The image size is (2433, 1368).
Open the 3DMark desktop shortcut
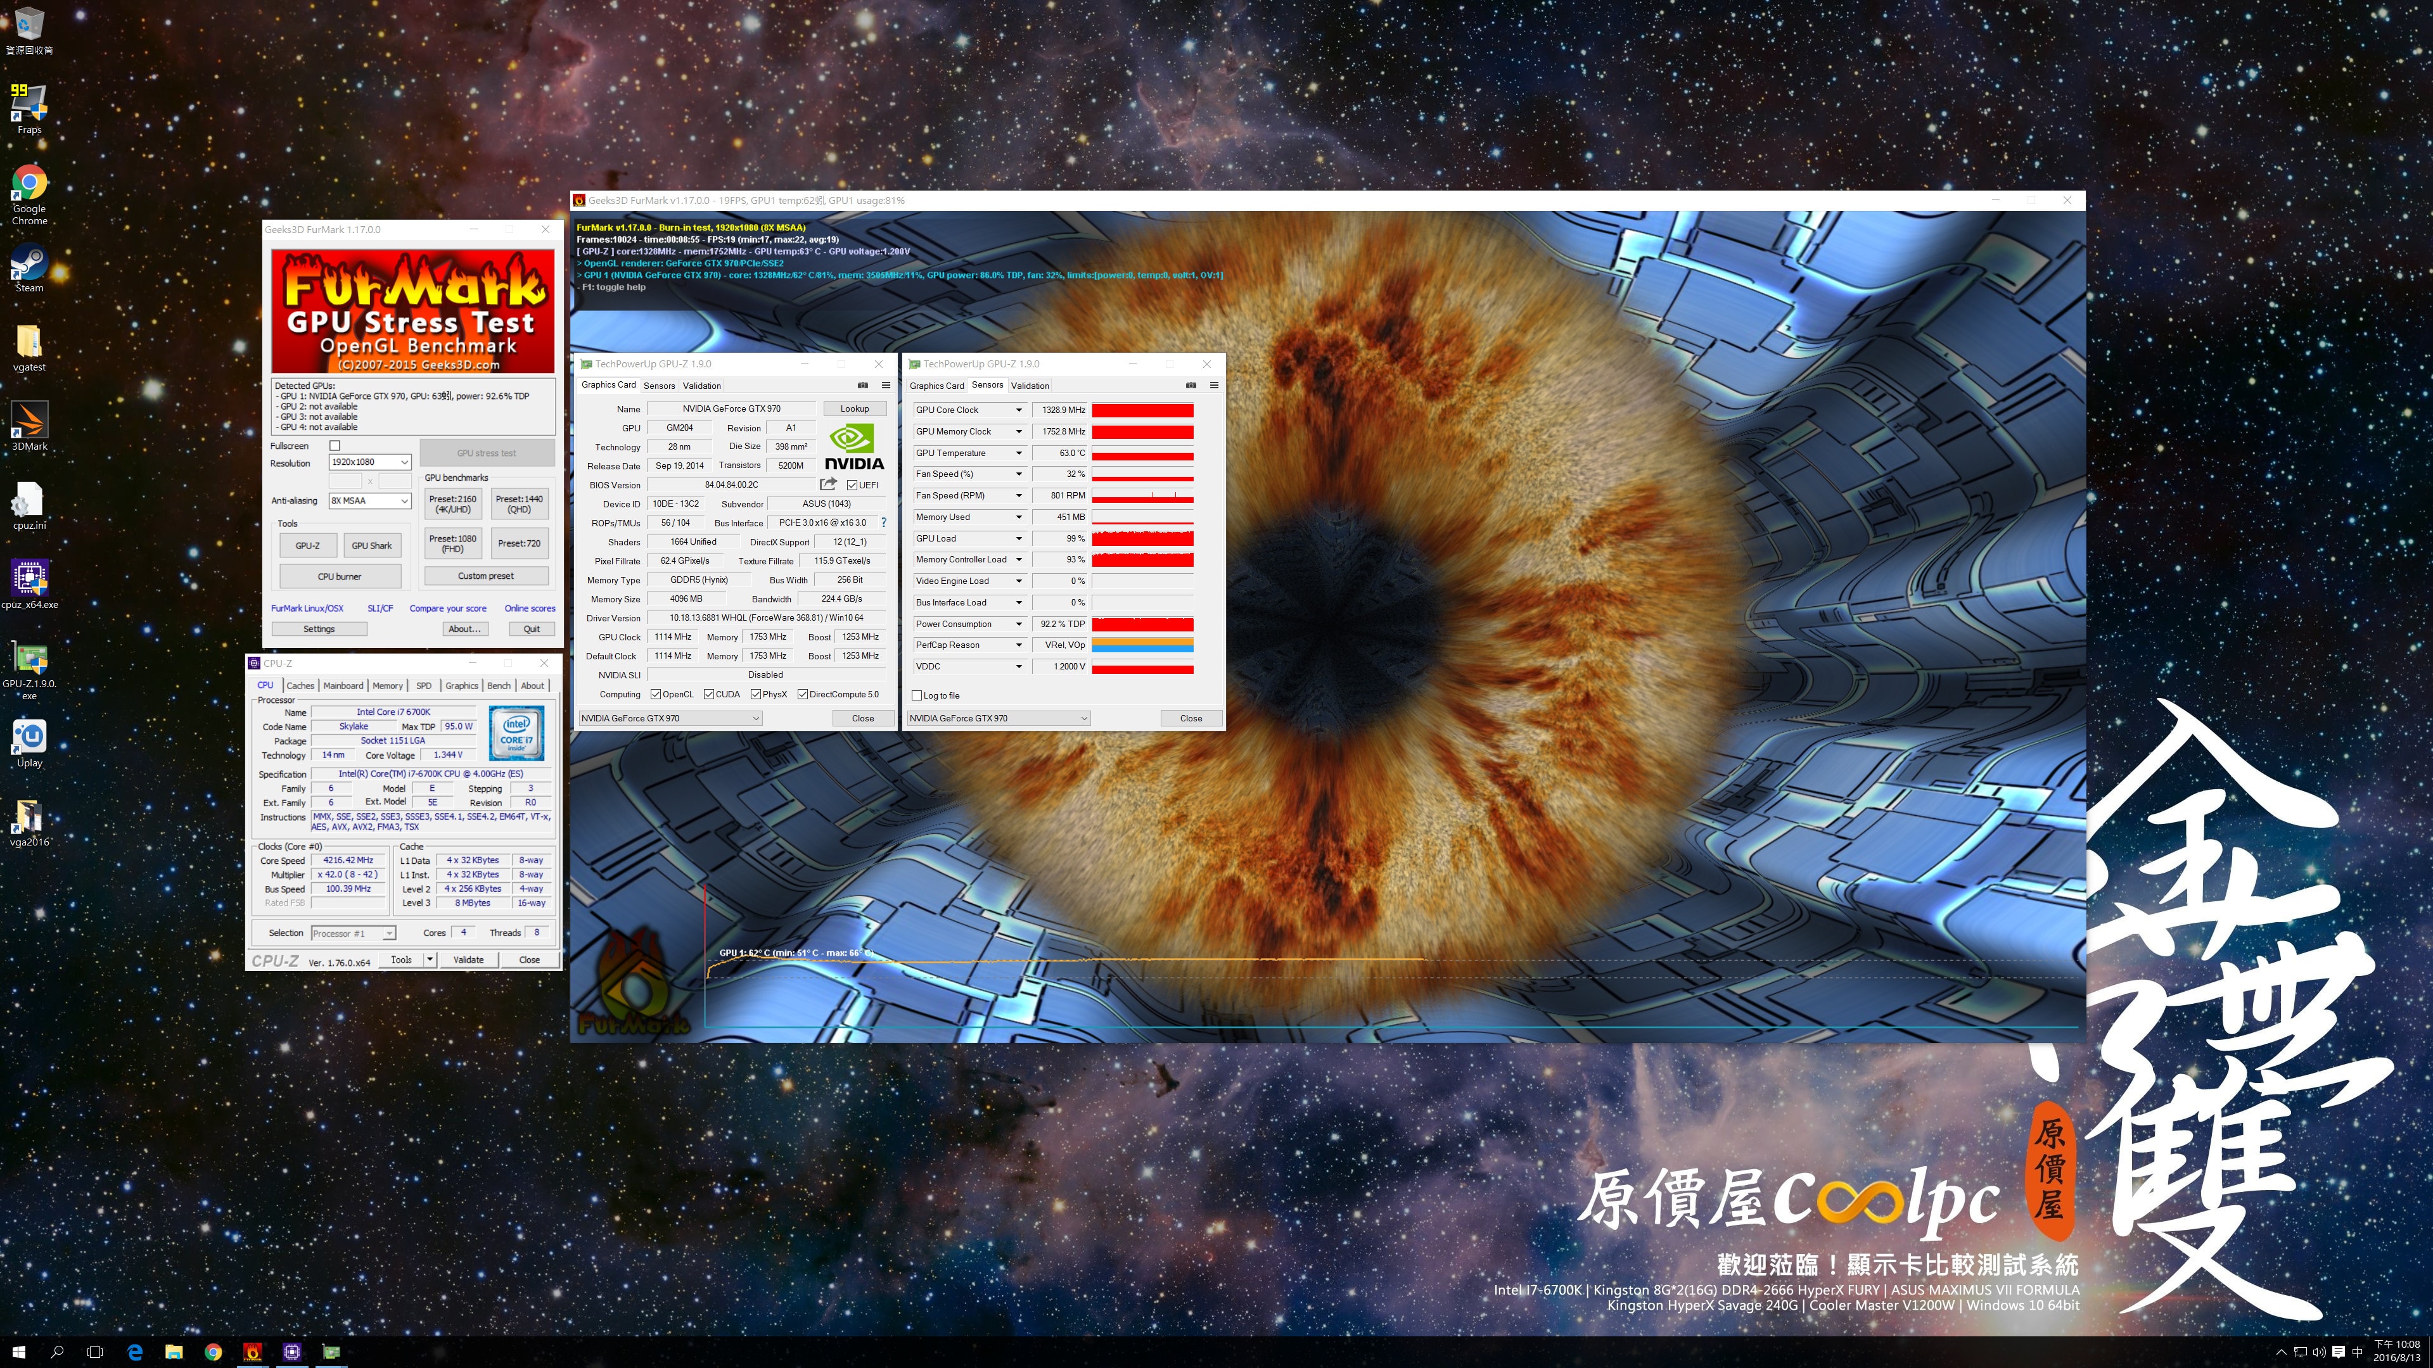point(29,427)
